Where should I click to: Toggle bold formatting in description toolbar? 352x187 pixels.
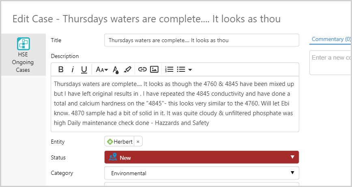[x=61, y=69]
